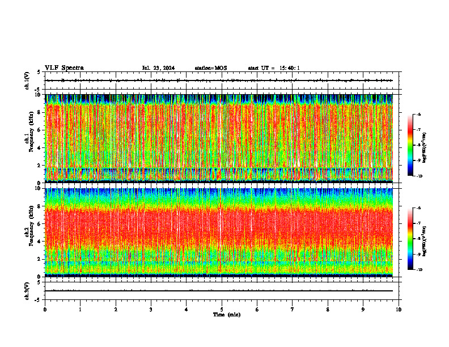The width and height of the screenshot is (449, 347).
Task: Click inside the ch.1 spectrogram panel
Action: pyautogui.click(x=219, y=138)
